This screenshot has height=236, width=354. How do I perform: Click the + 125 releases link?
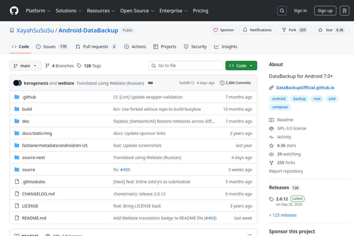[283, 215]
